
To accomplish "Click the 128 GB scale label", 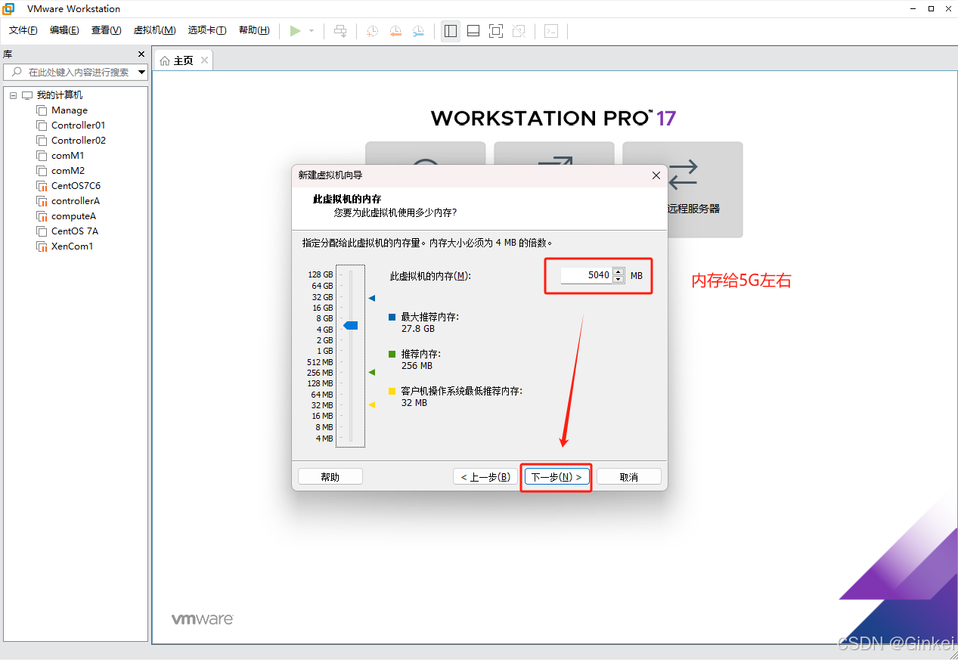I will 321,274.
